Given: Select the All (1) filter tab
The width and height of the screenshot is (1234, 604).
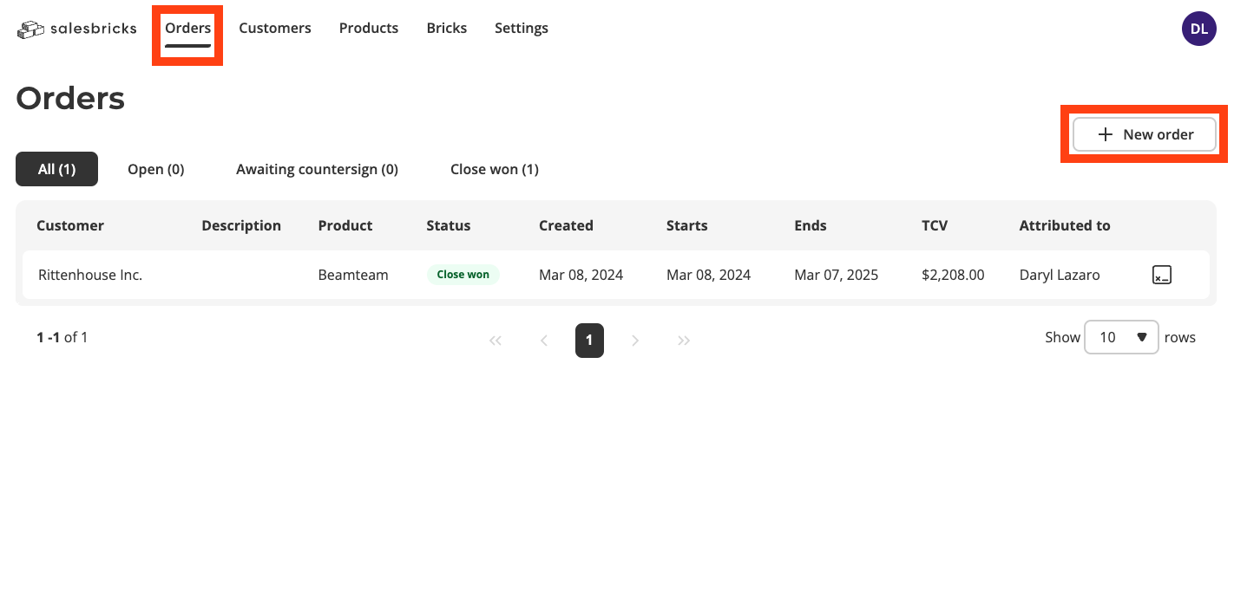Looking at the screenshot, I should pyautogui.click(x=56, y=169).
